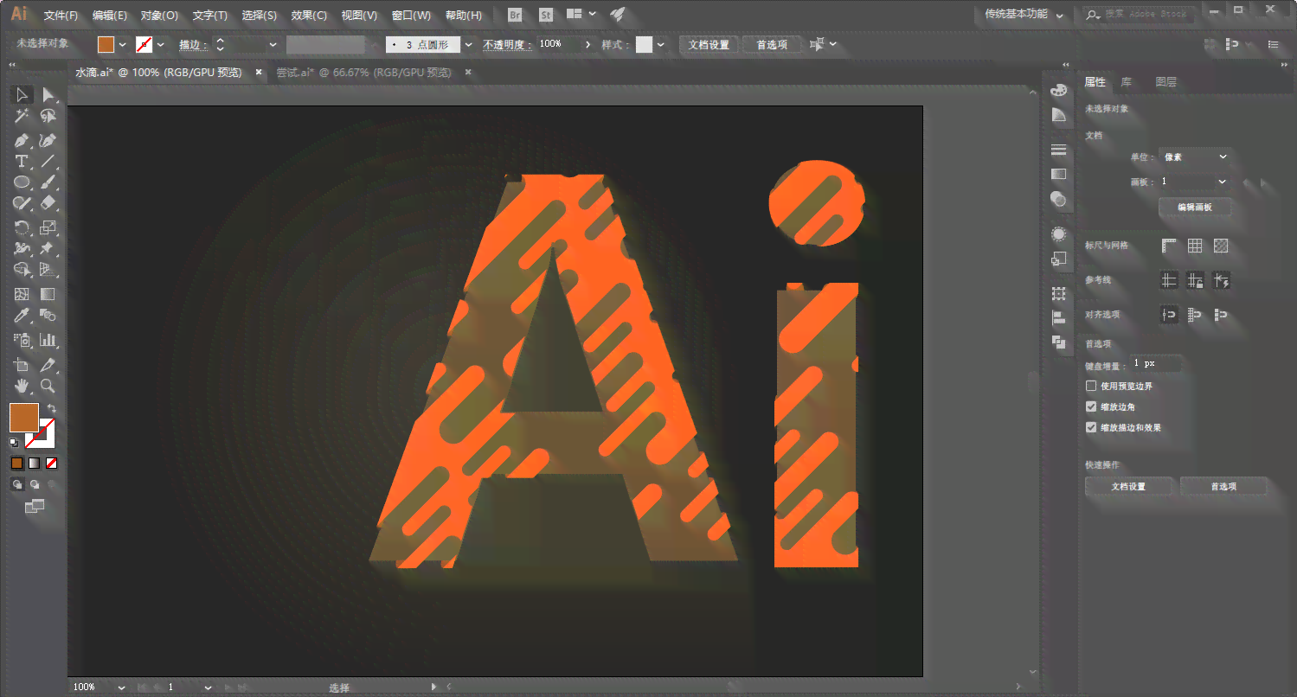Swap fill and stroke colors

coord(51,408)
